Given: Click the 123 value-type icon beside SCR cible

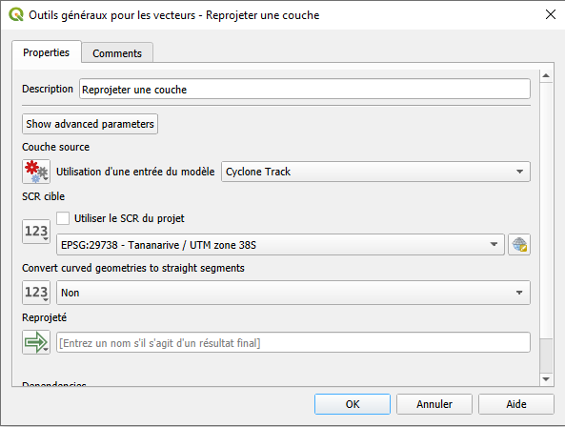Looking at the screenshot, I should click(36, 232).
